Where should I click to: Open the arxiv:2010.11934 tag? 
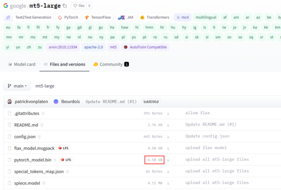coord(63,47)
